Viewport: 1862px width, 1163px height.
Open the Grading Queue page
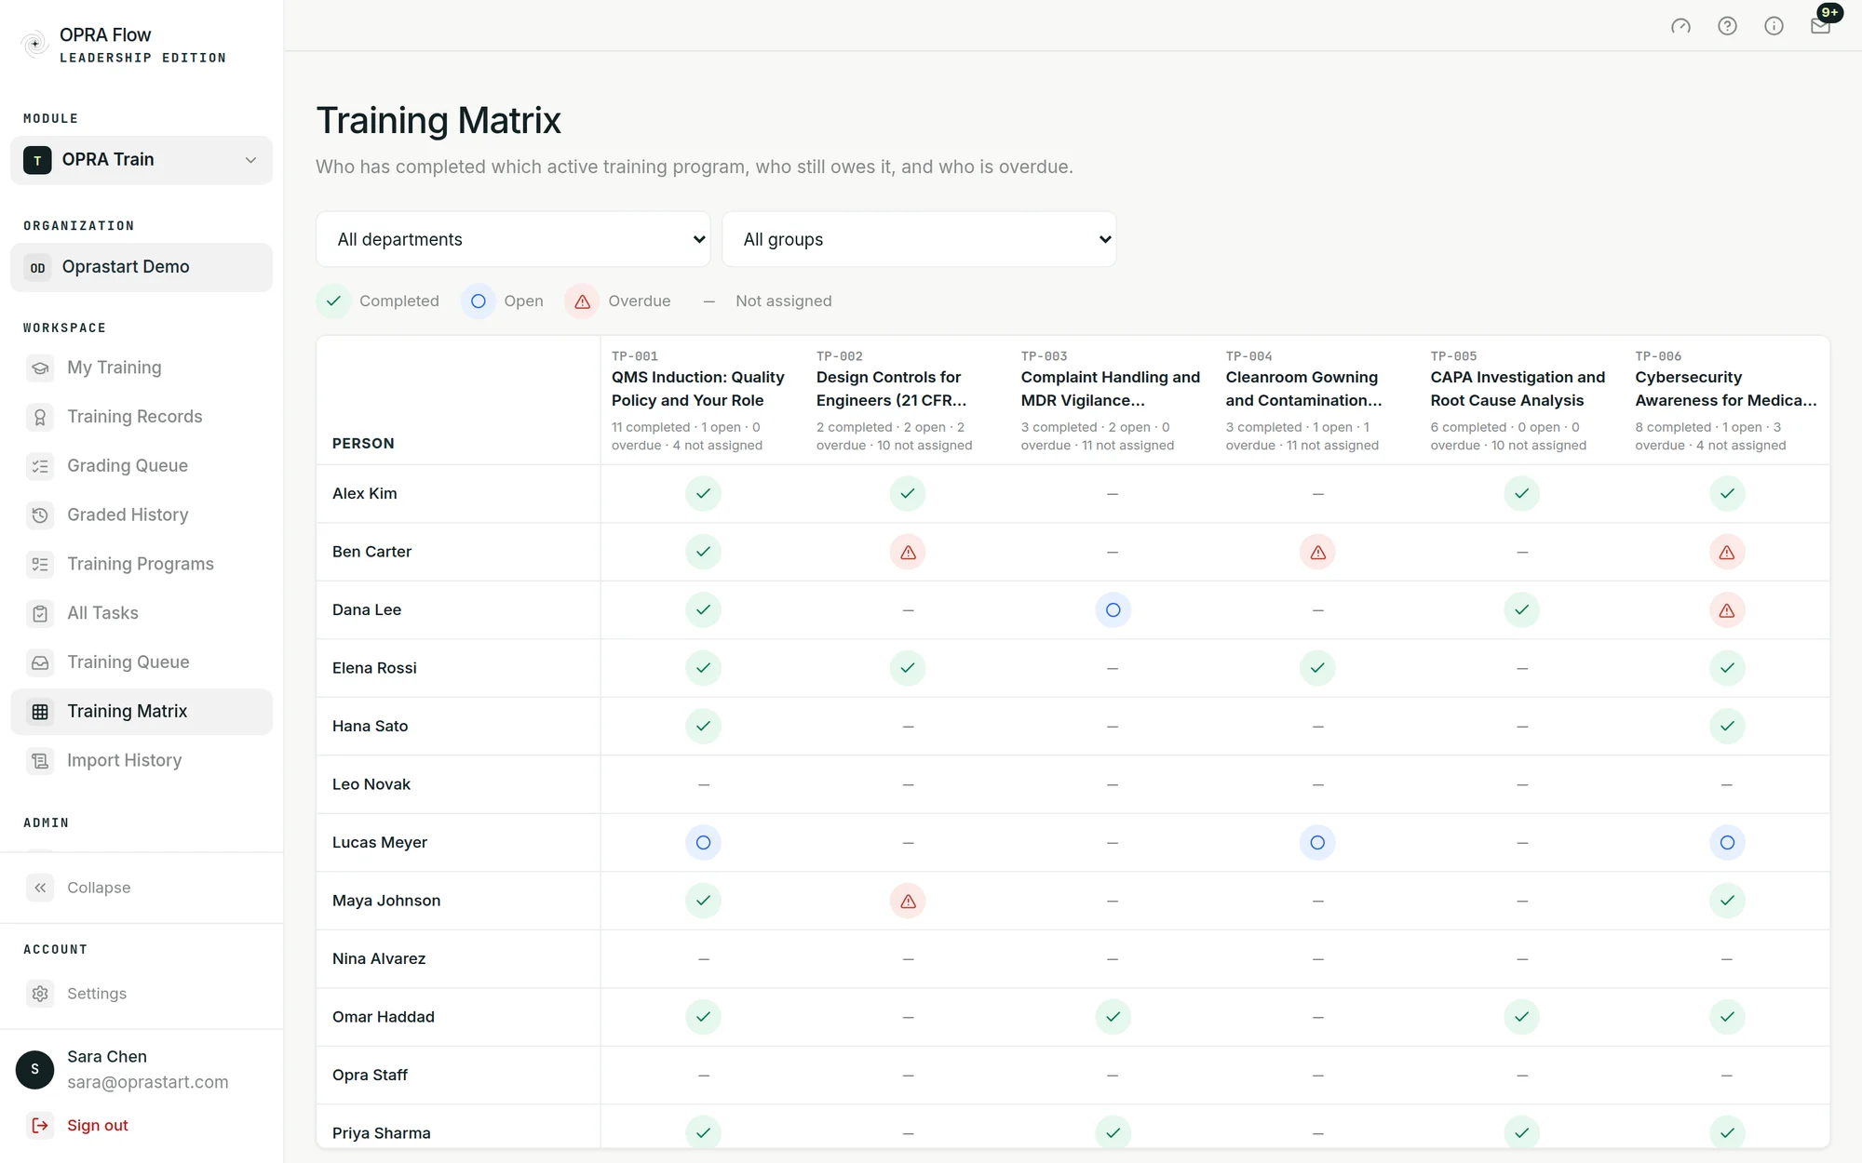pos(142,466)
